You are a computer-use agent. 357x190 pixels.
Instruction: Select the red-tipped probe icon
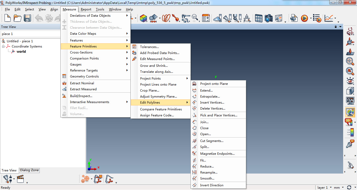[176, 18]
